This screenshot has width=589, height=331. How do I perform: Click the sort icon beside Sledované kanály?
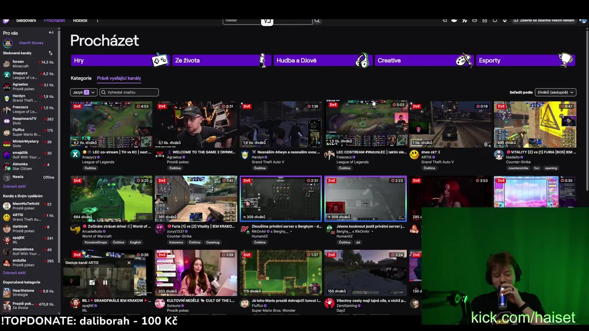(51, 53)
